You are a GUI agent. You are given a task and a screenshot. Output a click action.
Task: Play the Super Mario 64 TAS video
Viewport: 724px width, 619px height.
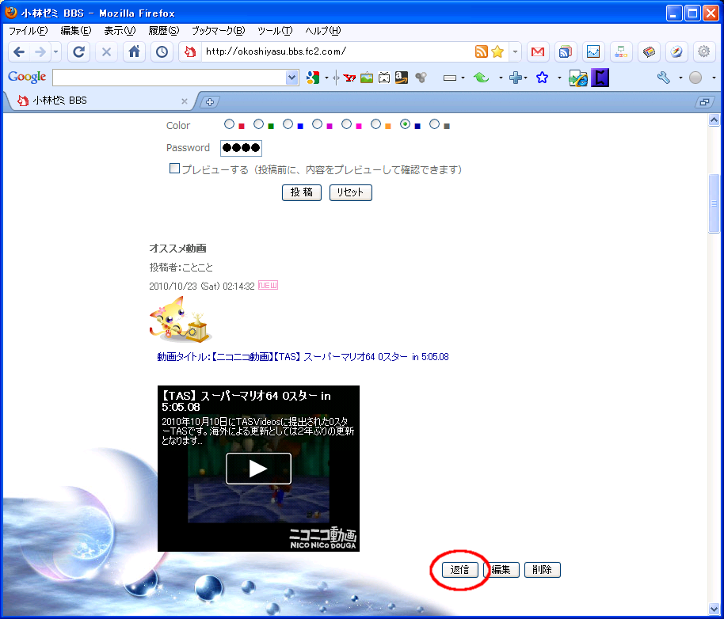[258, 469]
